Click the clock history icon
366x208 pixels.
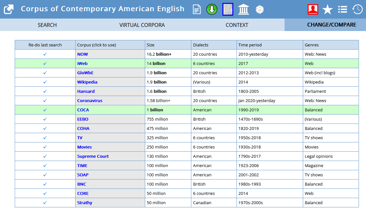click(x=357, y=10)
